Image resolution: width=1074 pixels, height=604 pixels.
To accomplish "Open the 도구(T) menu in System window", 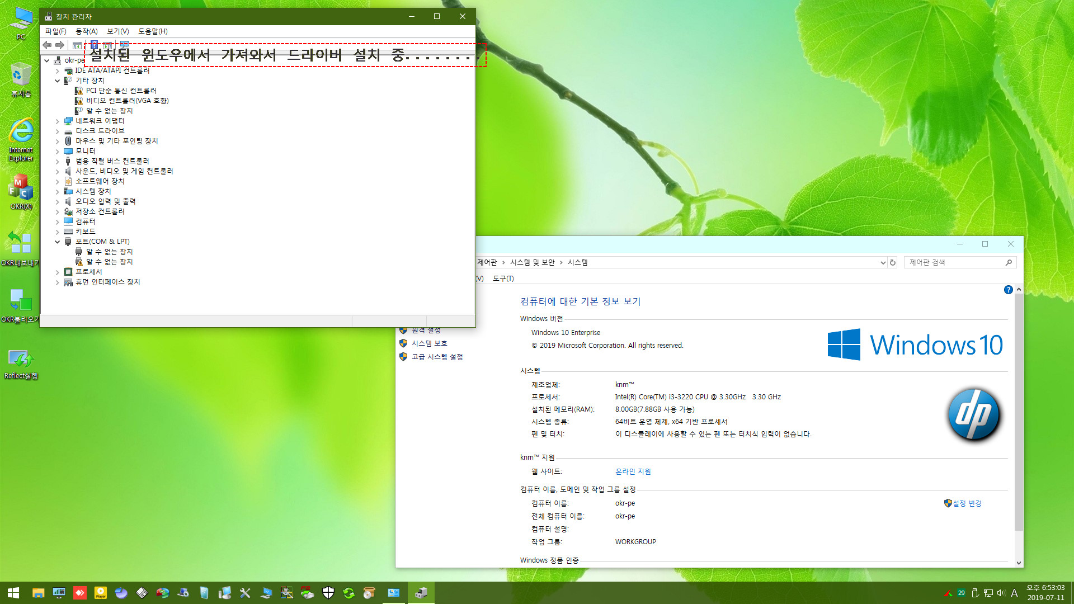I will (503, 279).
